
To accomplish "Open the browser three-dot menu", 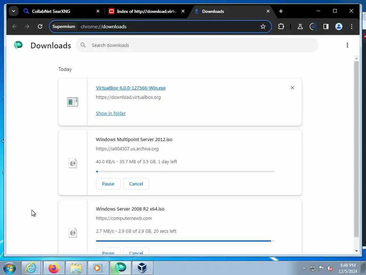I will pos(352,26).
